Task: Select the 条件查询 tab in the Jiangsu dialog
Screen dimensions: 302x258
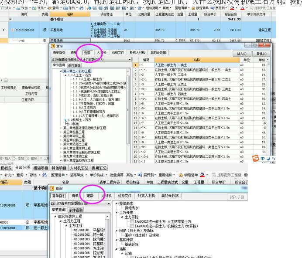Action: 74,65
